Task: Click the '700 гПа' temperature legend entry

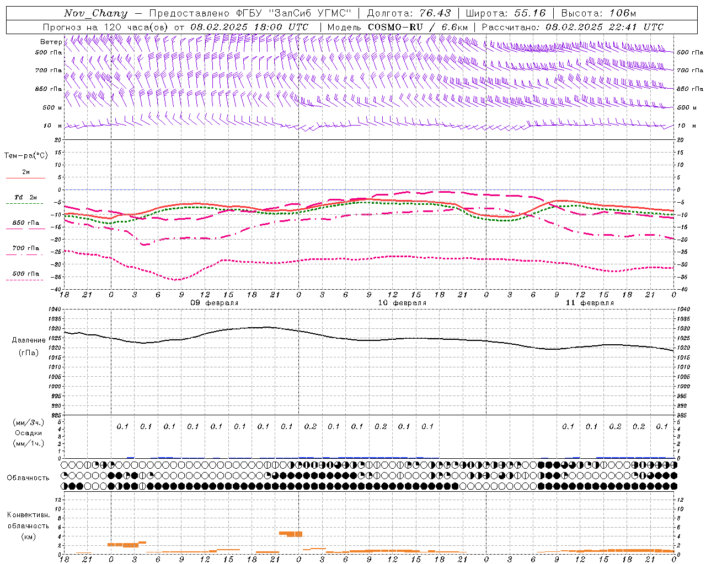Action: point(26,248)
